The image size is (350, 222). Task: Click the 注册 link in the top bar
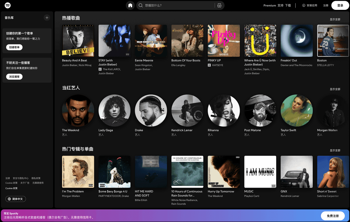pos(326,5)
